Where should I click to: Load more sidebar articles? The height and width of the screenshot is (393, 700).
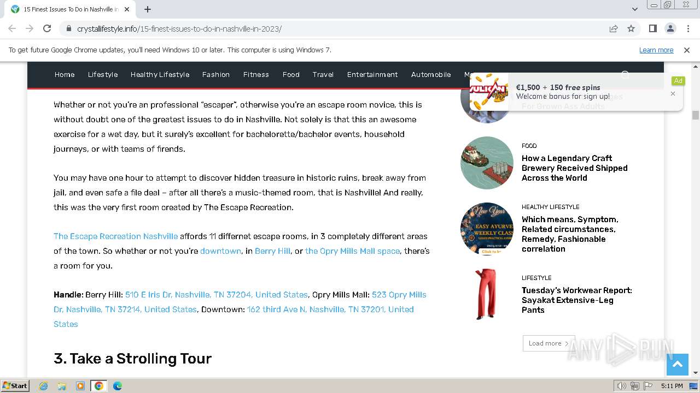[x=549, y=343]
